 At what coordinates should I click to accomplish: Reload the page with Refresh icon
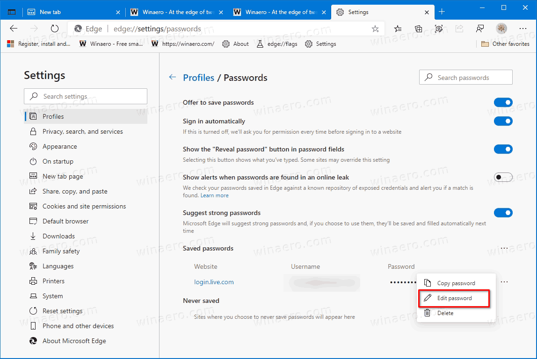pyautogui.click(x=54, y=29)
